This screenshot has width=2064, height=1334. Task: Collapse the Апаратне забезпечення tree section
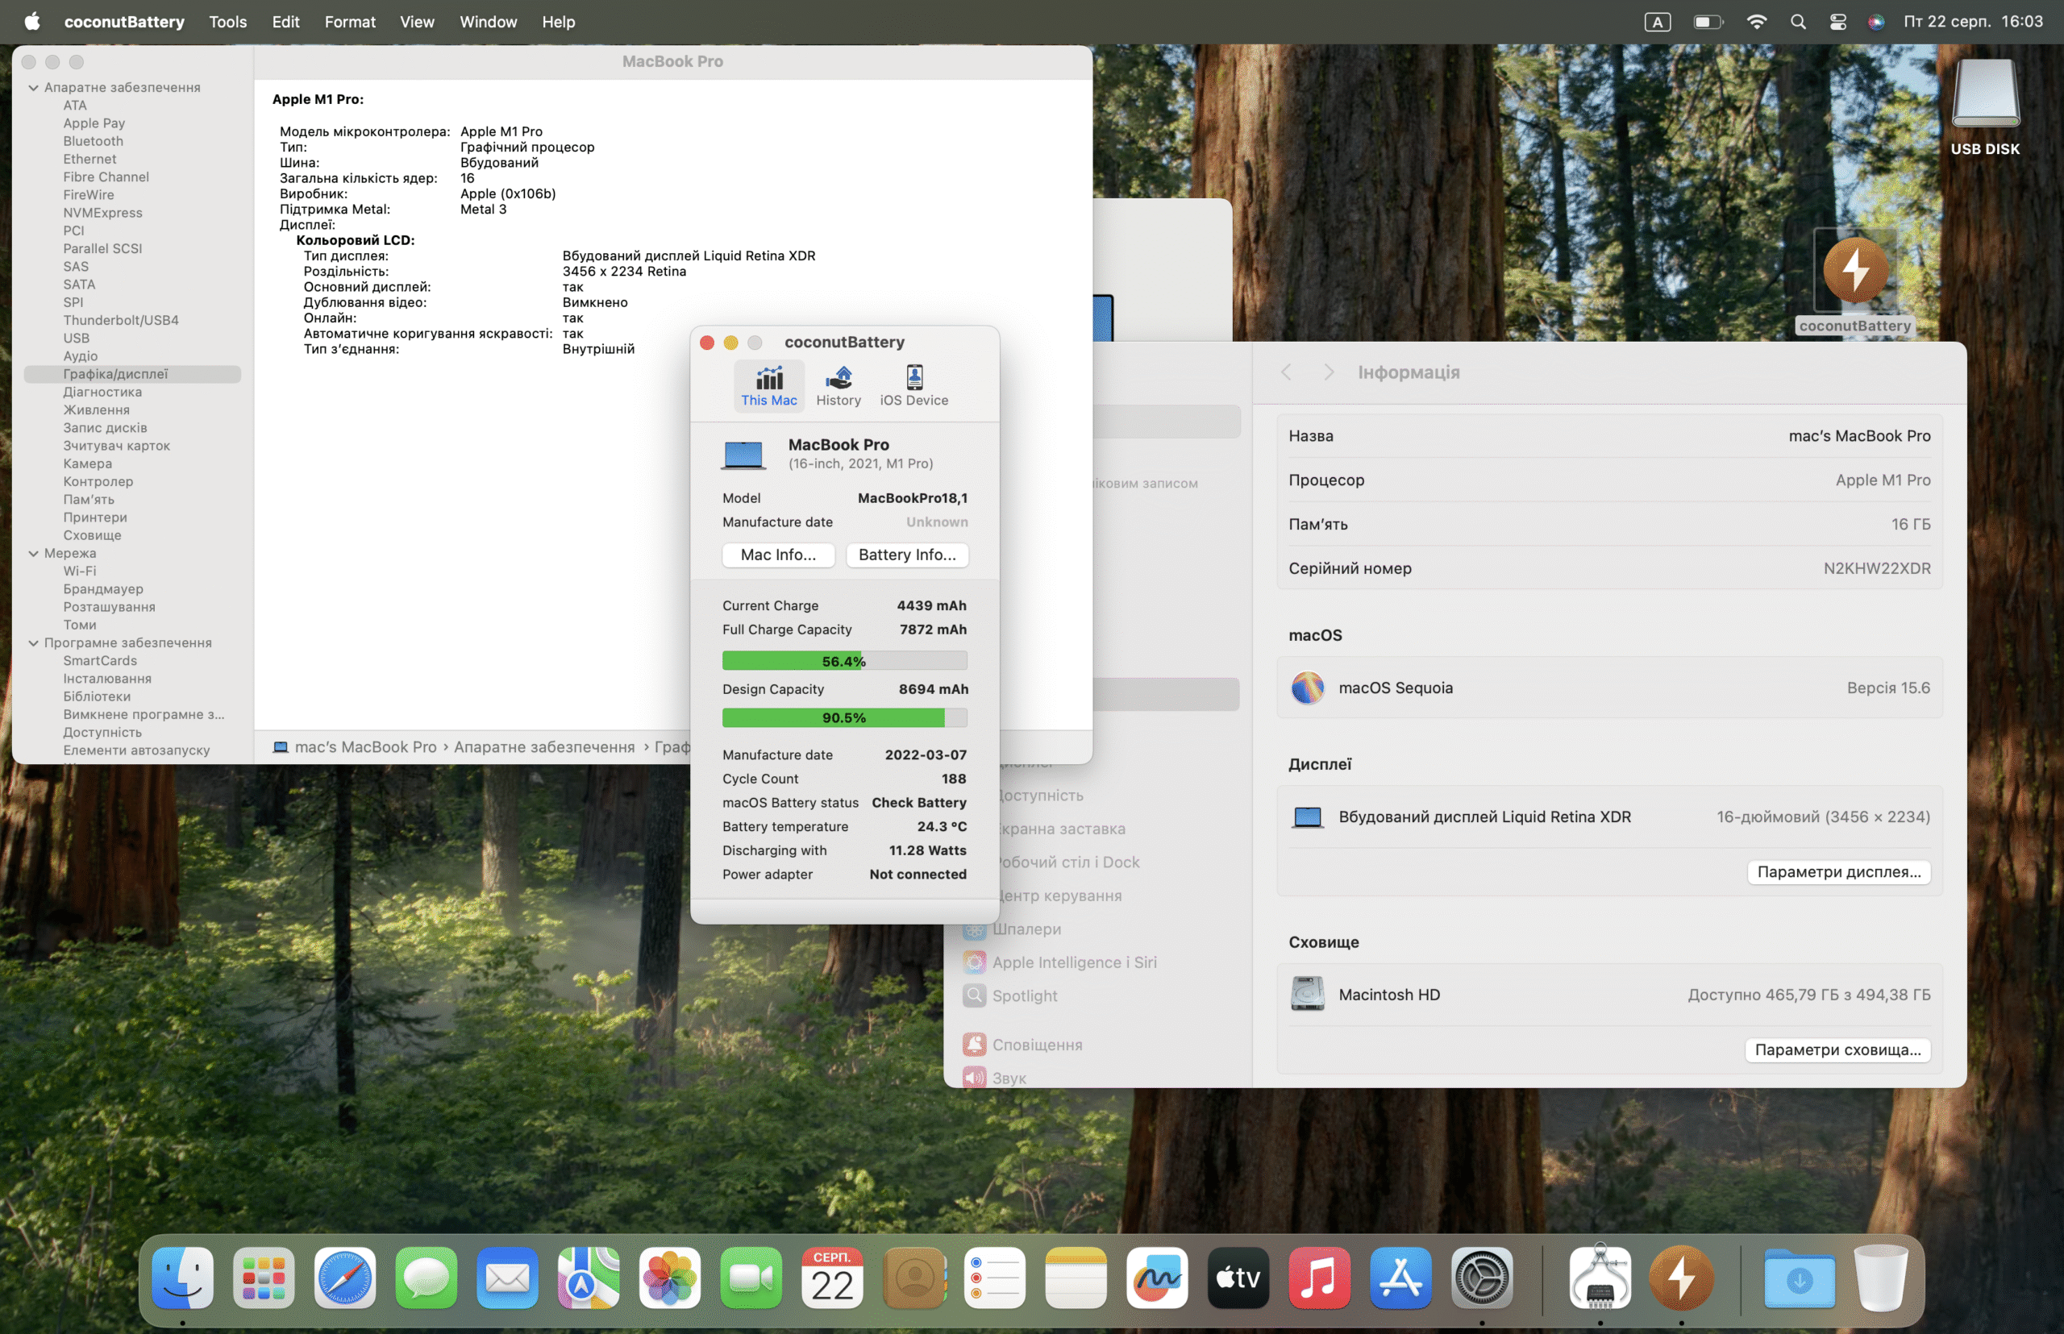[x=33, y=88]
